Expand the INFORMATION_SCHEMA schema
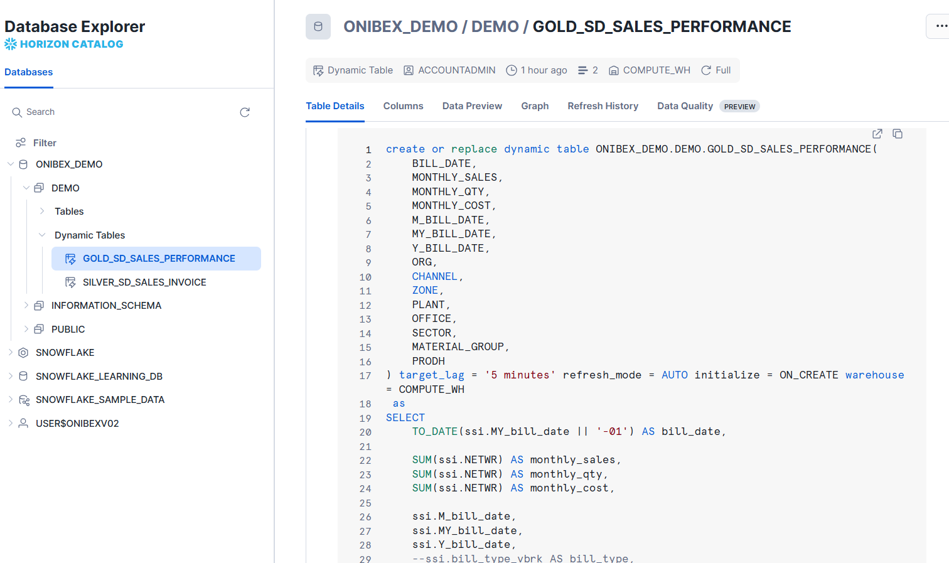The image size is (949, 563). 26,306
